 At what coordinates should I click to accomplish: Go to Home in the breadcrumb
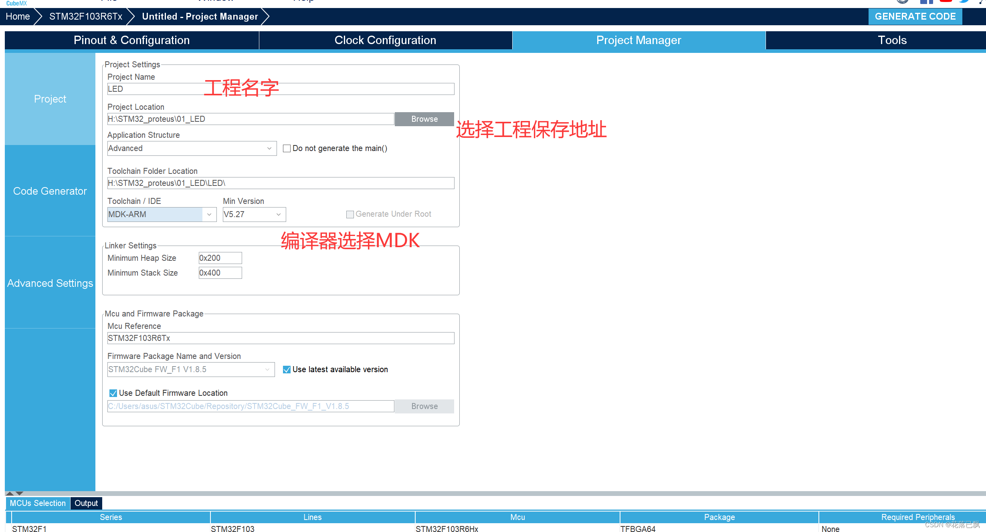[x=18, y=16]
